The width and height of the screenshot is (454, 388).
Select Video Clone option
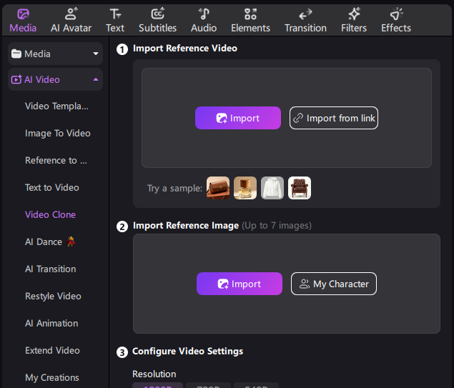pyautogui.click(x=50, y=214)
